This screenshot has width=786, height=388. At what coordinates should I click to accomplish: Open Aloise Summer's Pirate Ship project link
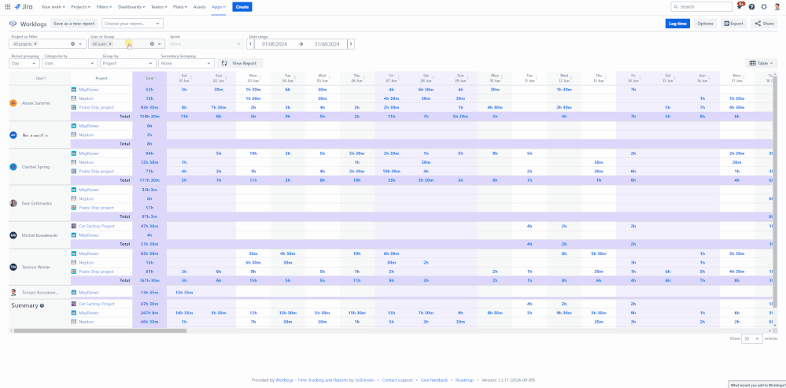coord(96,107)
